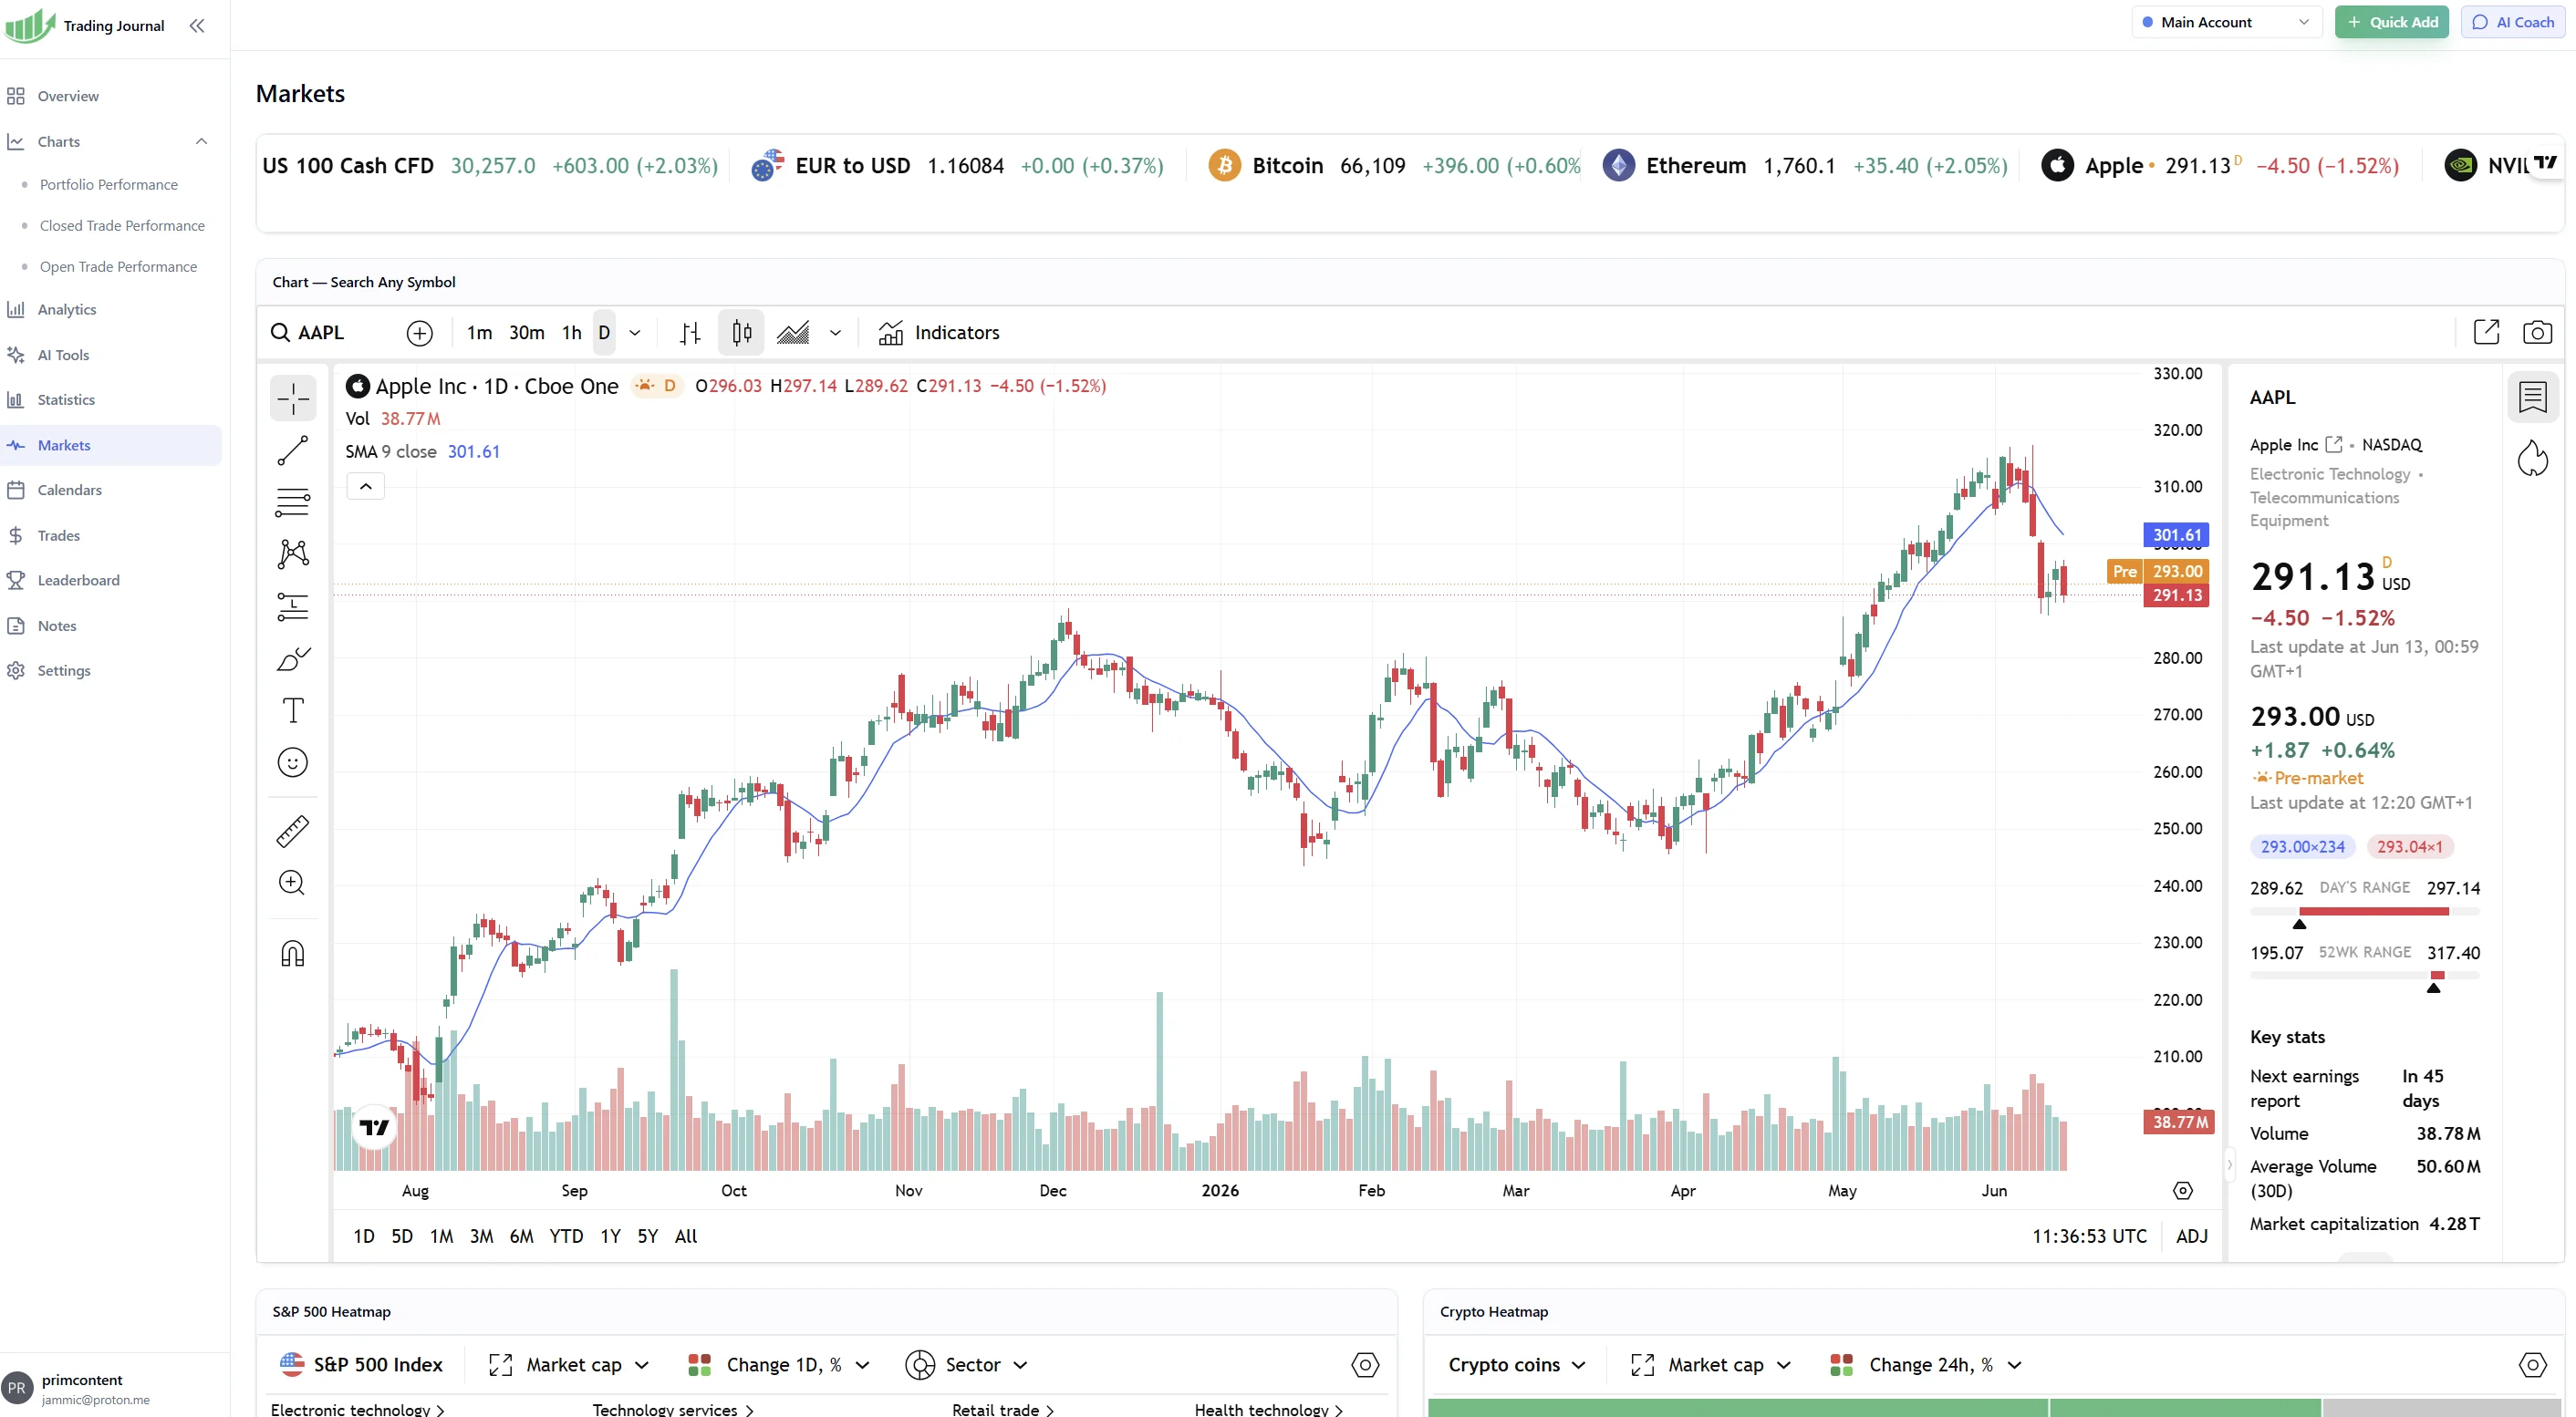The image size is (2576, 1417).
Task: Click the compare or add symbol icon
Action: 420,333
